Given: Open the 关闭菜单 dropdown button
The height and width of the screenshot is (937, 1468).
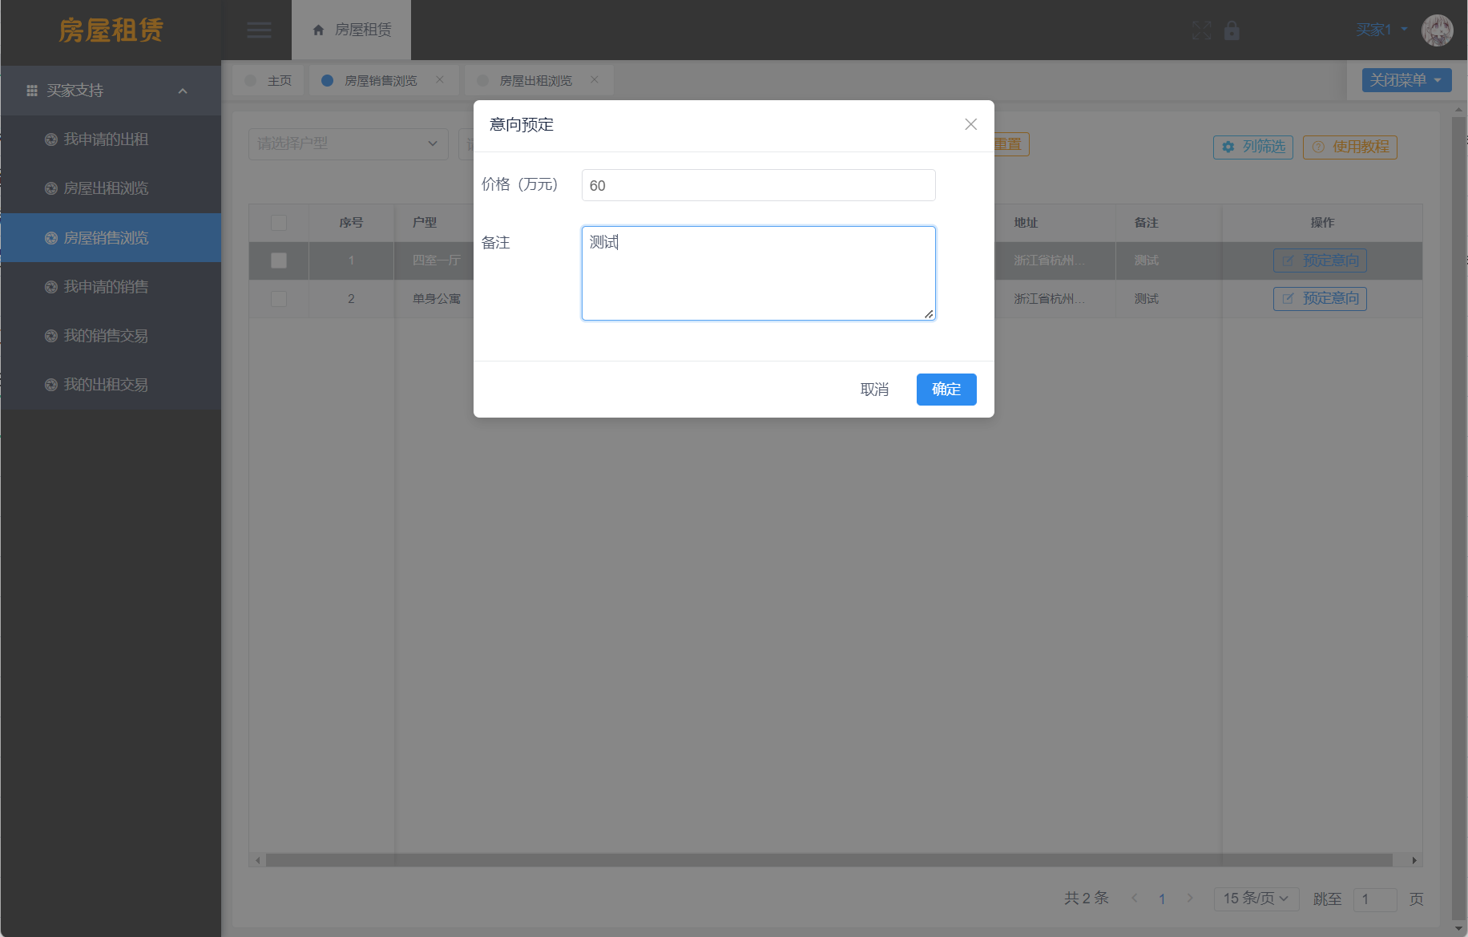Looking at the screenshot, I should point(1406,80).
